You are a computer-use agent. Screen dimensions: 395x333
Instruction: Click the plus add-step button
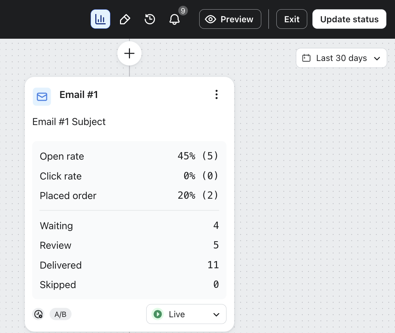coord(129,53)
